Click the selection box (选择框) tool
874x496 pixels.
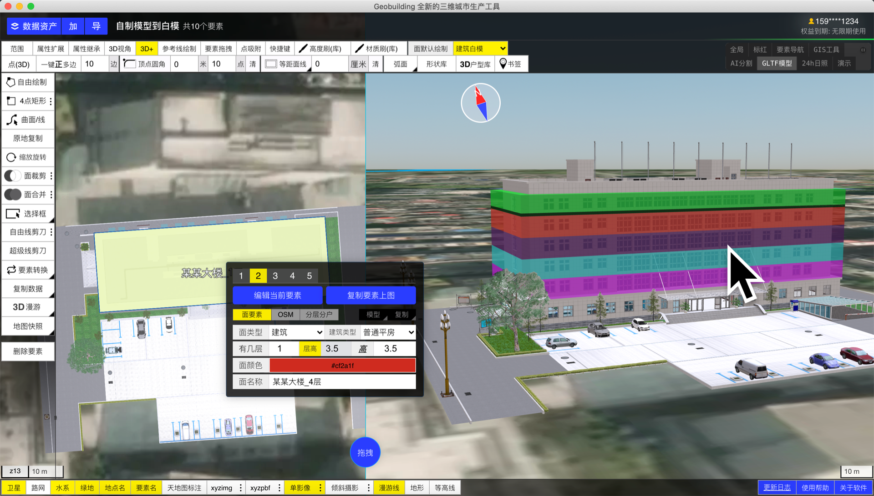click(27, 214)
